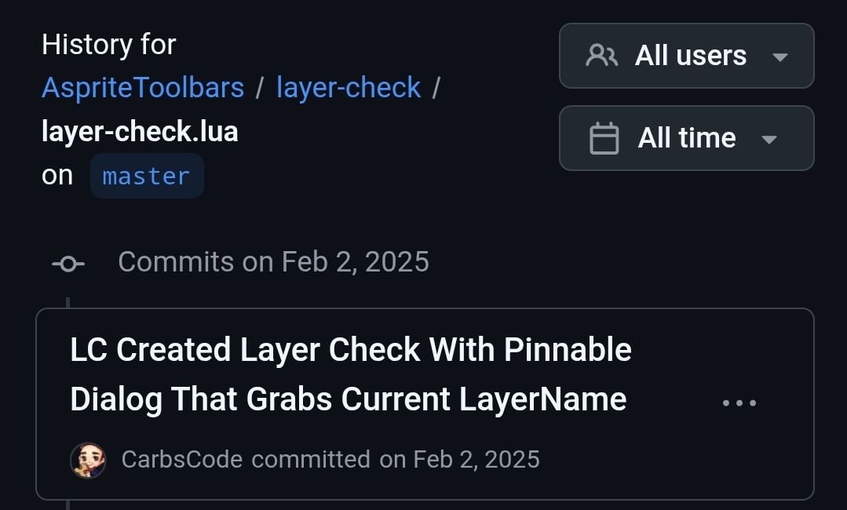Click the layer-check.lua file name

[x=140, y=132]
